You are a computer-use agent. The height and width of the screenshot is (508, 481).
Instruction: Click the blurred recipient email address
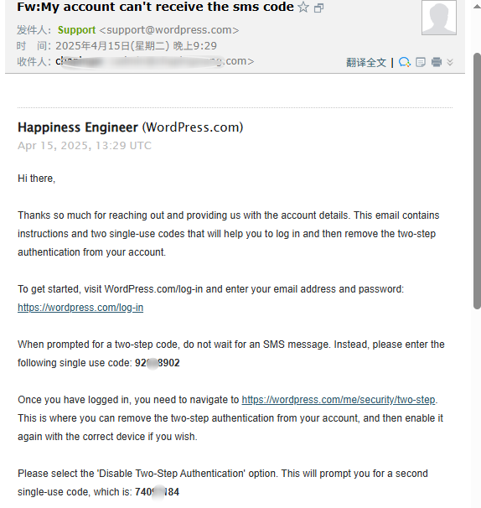[x=155, y=61]
